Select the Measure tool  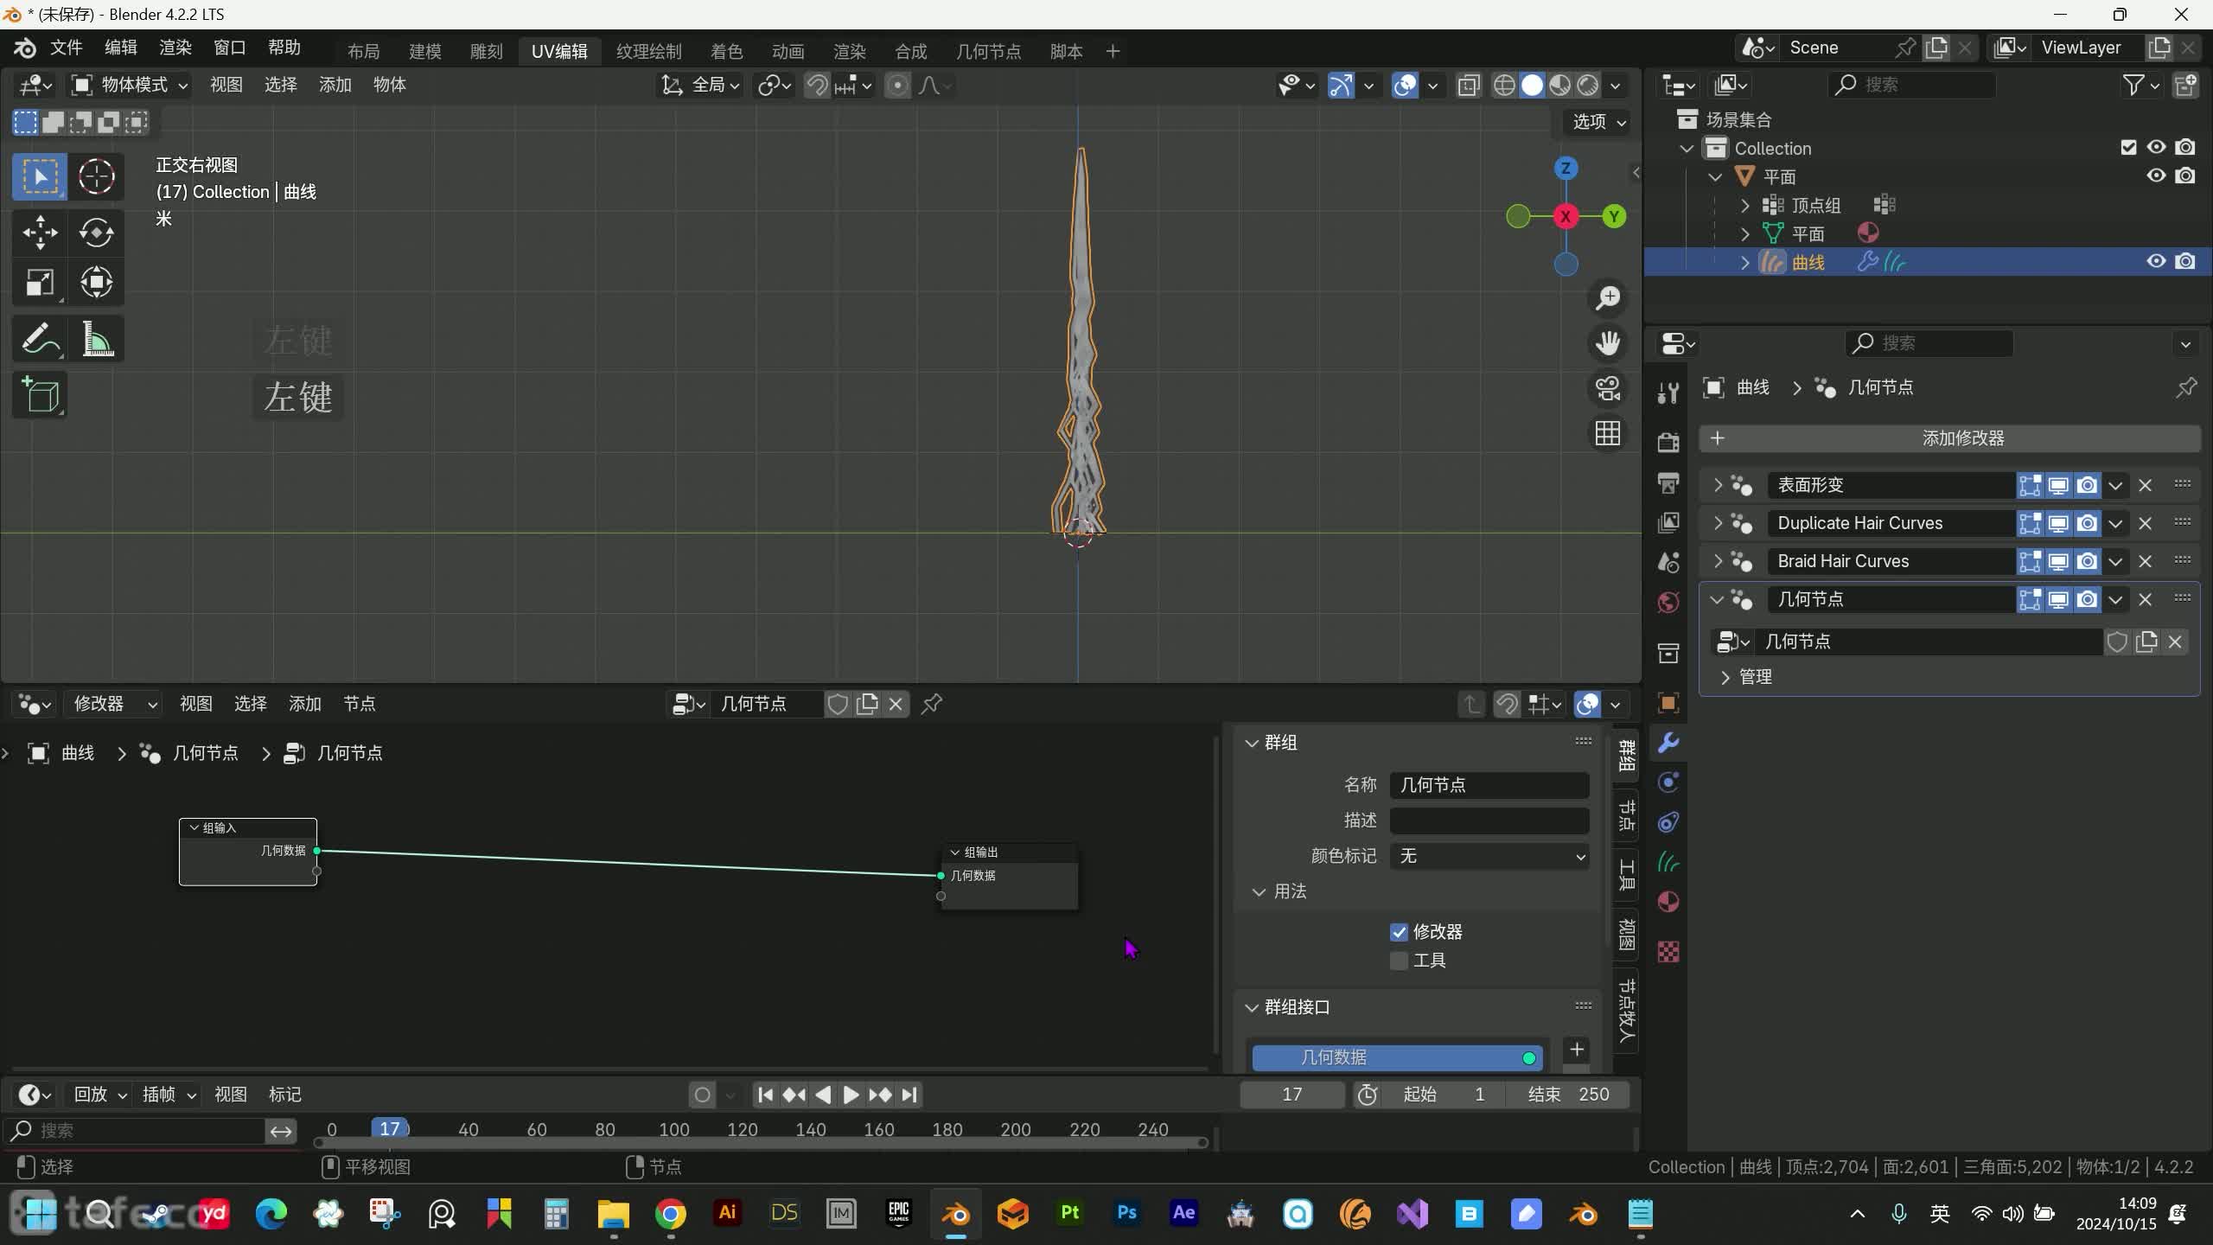click(96, 339)
